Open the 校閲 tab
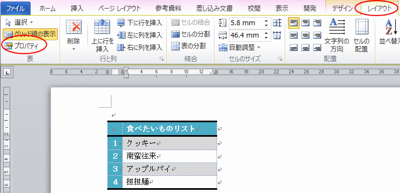The width and height of the screenshot is (400, 193). (x=254, y=9)
